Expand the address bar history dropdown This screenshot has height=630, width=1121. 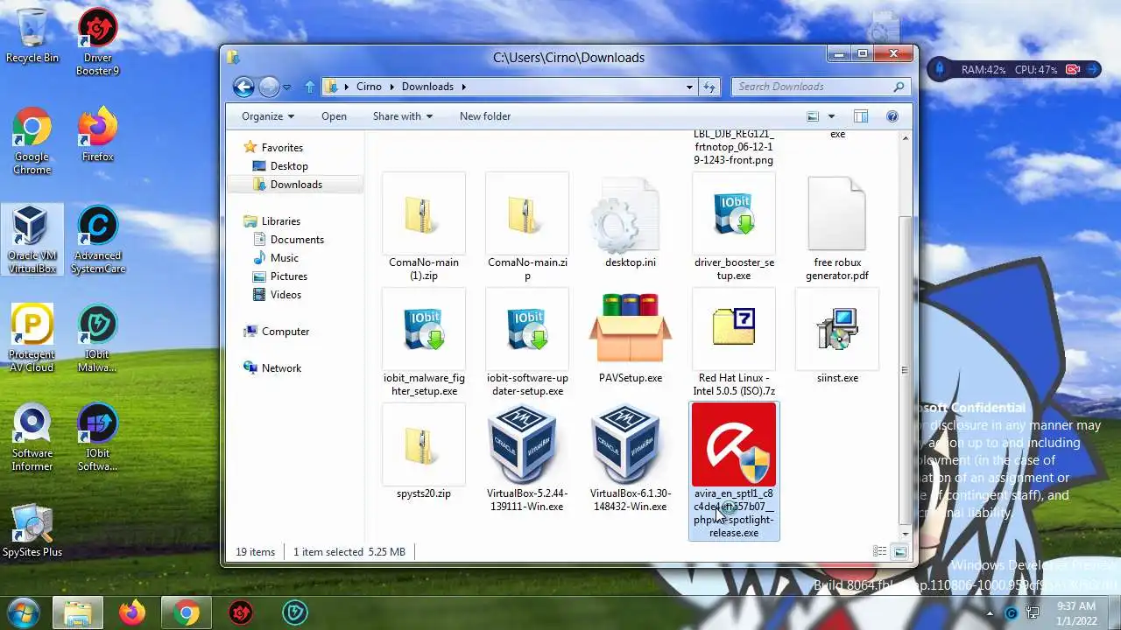click(x=689, y=87)
